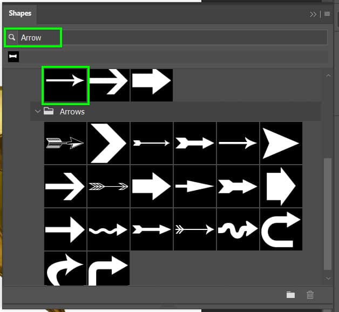The width and height of the screenshot is (339, 312).
Task: Collapse the panel with double-arrow icon
Action: pos(313,14)
